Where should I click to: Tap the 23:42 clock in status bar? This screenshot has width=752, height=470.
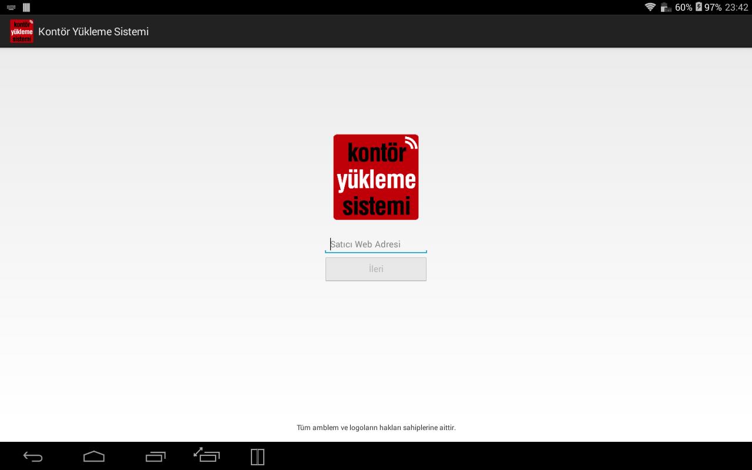(x=736, y=8)
